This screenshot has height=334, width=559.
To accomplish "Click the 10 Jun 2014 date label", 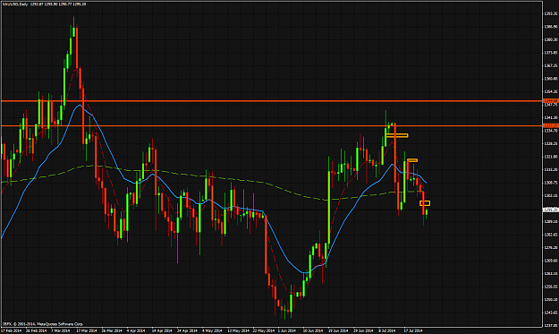I will coord(313,330).
